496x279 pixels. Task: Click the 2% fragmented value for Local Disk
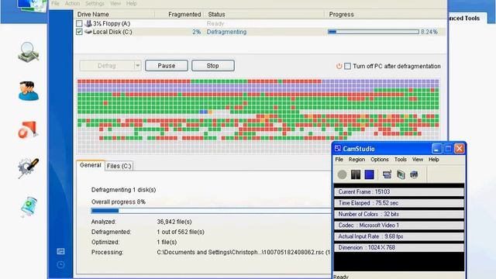(196, 32)
